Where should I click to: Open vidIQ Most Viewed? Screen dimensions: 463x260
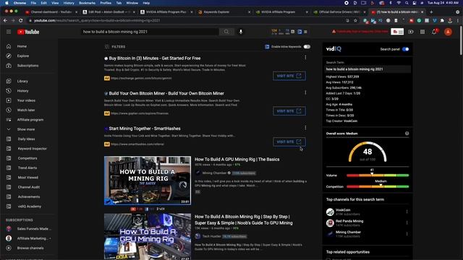(29, 178)
